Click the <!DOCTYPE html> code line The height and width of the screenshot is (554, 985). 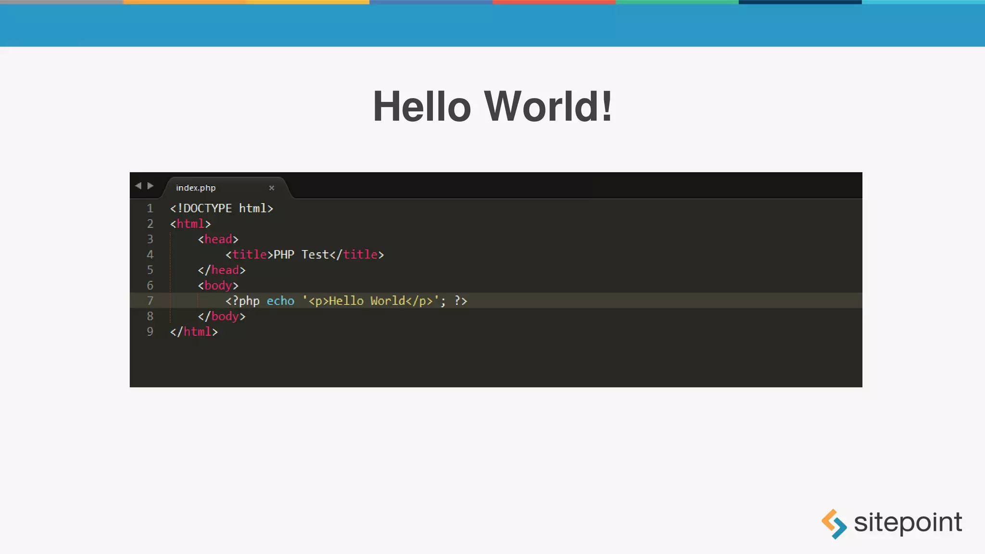click(222, 208)
